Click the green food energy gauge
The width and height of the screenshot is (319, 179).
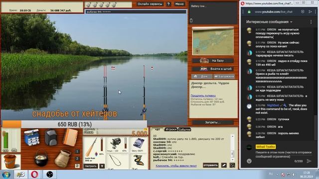(x=6, y=141)
